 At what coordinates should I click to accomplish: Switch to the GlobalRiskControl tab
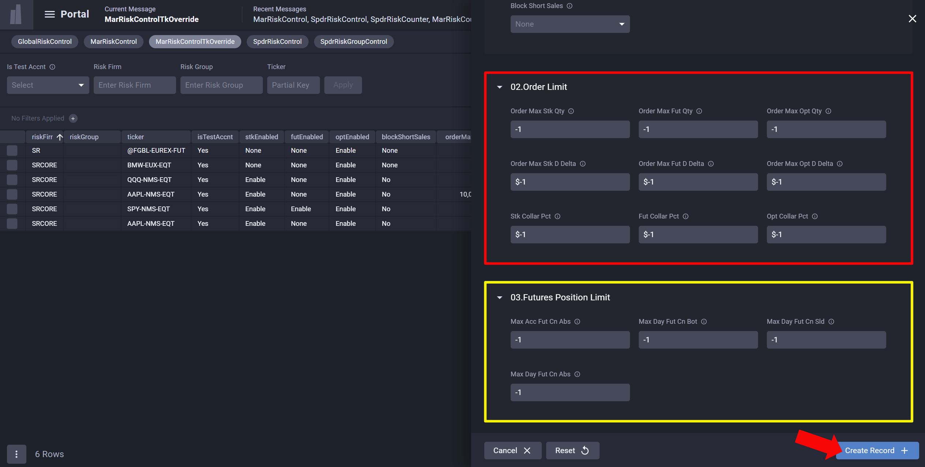(45, 42)
